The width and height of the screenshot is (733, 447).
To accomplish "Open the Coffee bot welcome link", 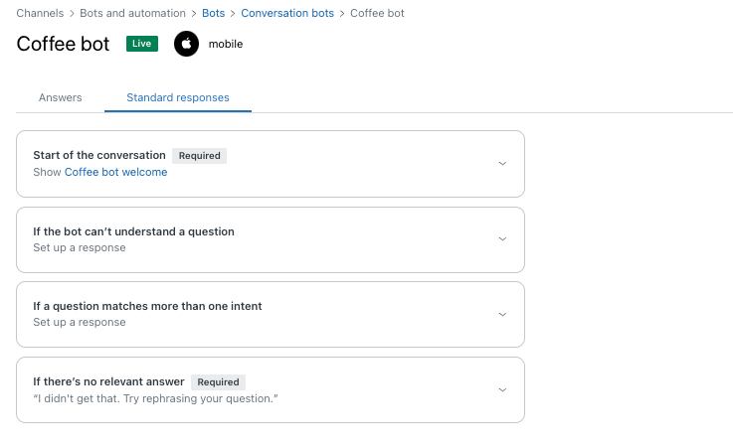I will [116, 172].
